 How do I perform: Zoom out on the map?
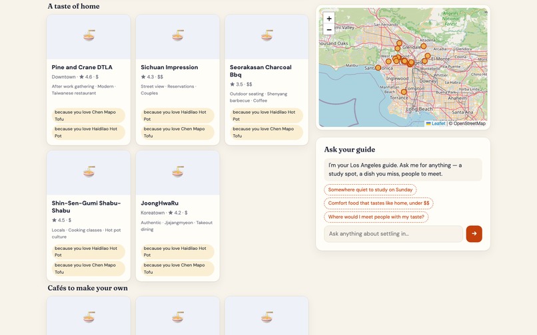(x=328, y=29)
